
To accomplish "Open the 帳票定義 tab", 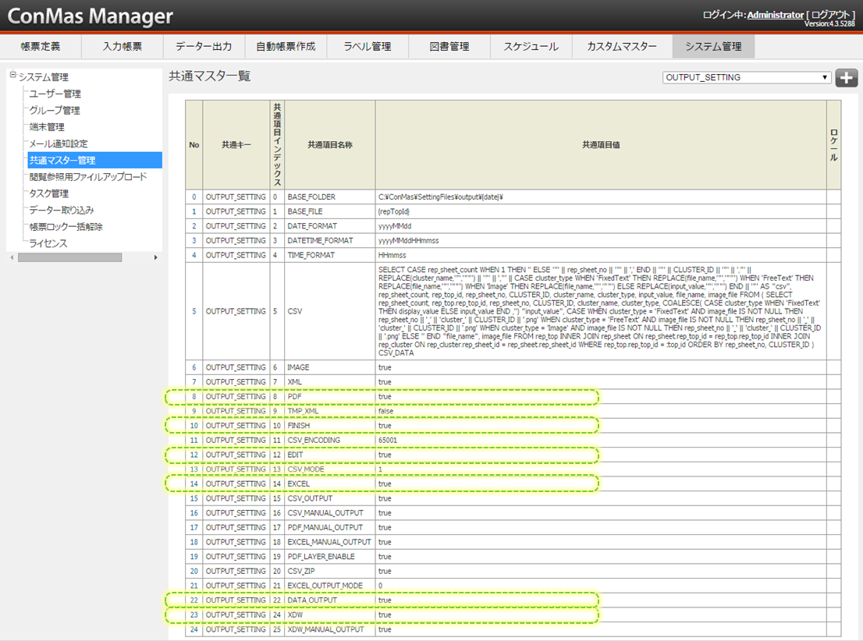I will [x=41, y=46].
